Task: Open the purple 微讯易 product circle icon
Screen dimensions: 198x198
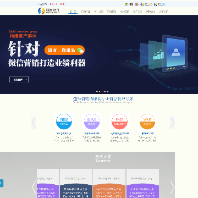Action: tap(92, 122)
